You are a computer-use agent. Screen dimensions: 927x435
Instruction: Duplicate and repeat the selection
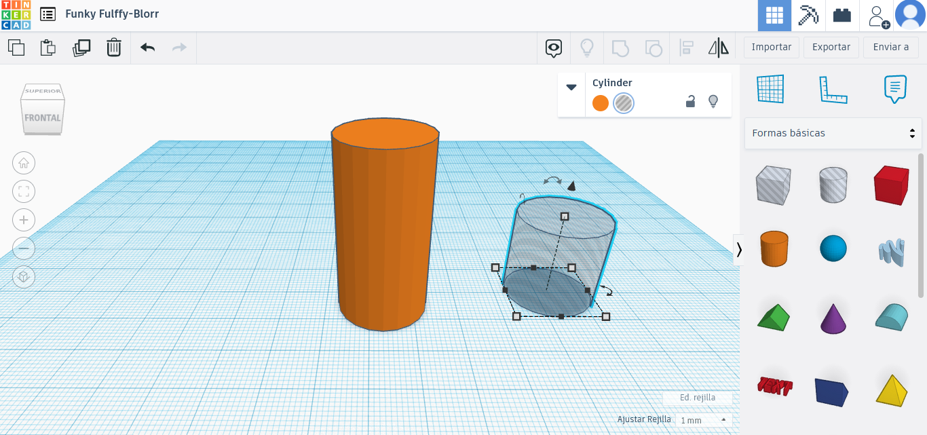click(81, 48)
